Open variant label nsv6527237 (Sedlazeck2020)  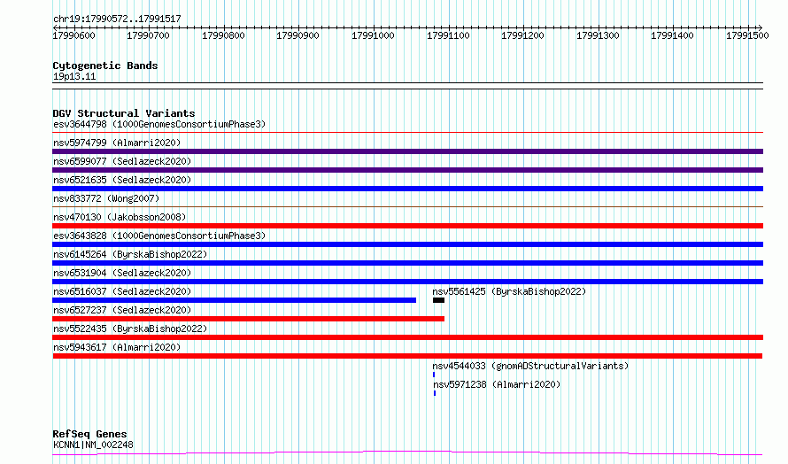(x=122, y=310)
